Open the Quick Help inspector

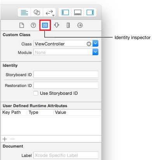point(33,25)
